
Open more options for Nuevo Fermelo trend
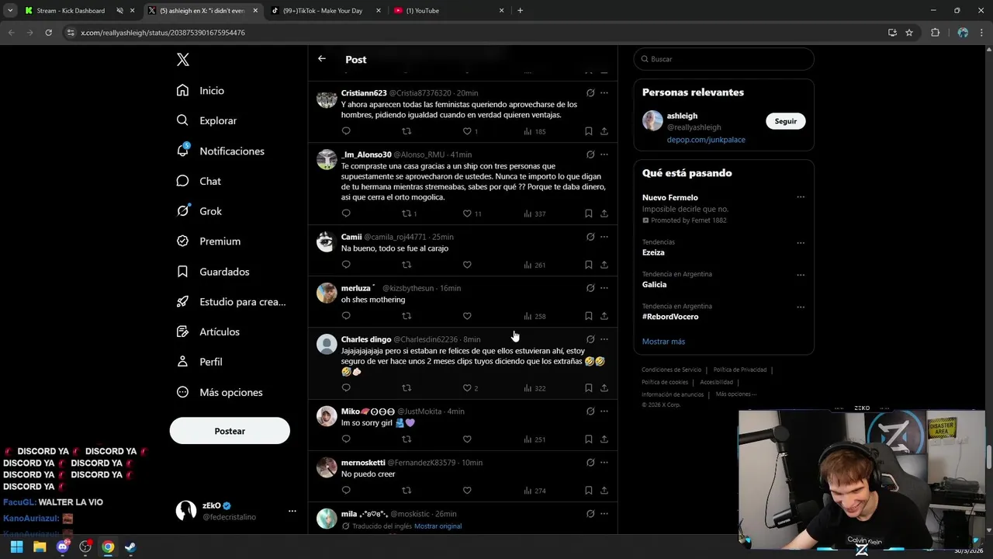pyautogui.click(x=800, y=197)
